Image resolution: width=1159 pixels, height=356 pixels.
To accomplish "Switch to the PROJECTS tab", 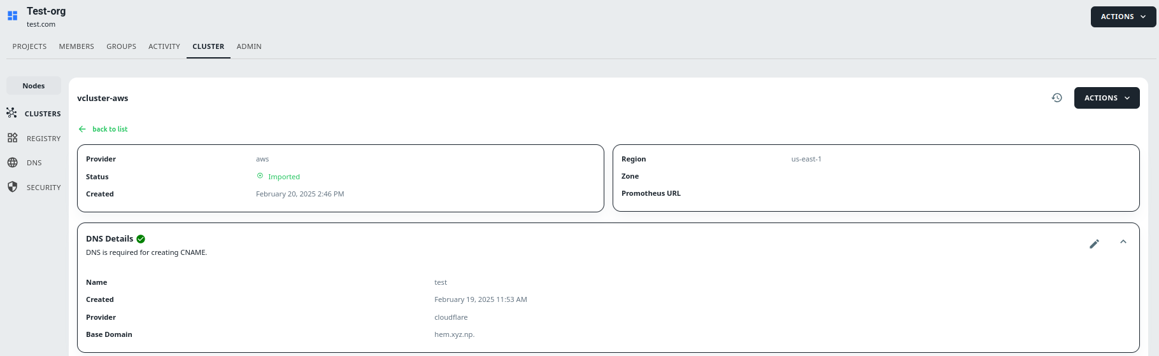I will (x=29, y=46).
